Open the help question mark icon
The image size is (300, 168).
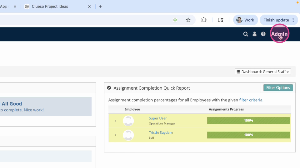(263, 34)
